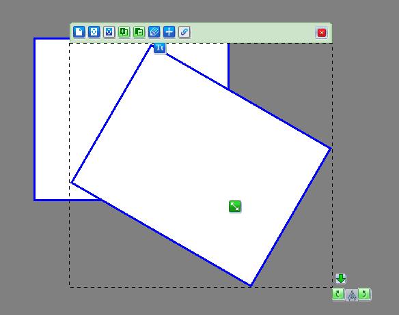Click the green duplicate-with-plus icon
Screen dimensions: 399x315
pos(124,32)
